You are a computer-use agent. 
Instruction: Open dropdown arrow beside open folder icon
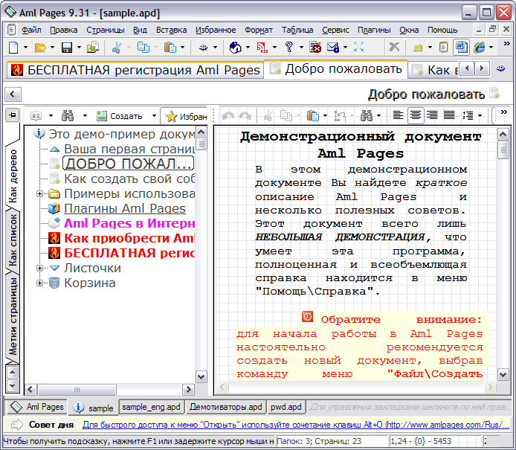click(52, 48)
